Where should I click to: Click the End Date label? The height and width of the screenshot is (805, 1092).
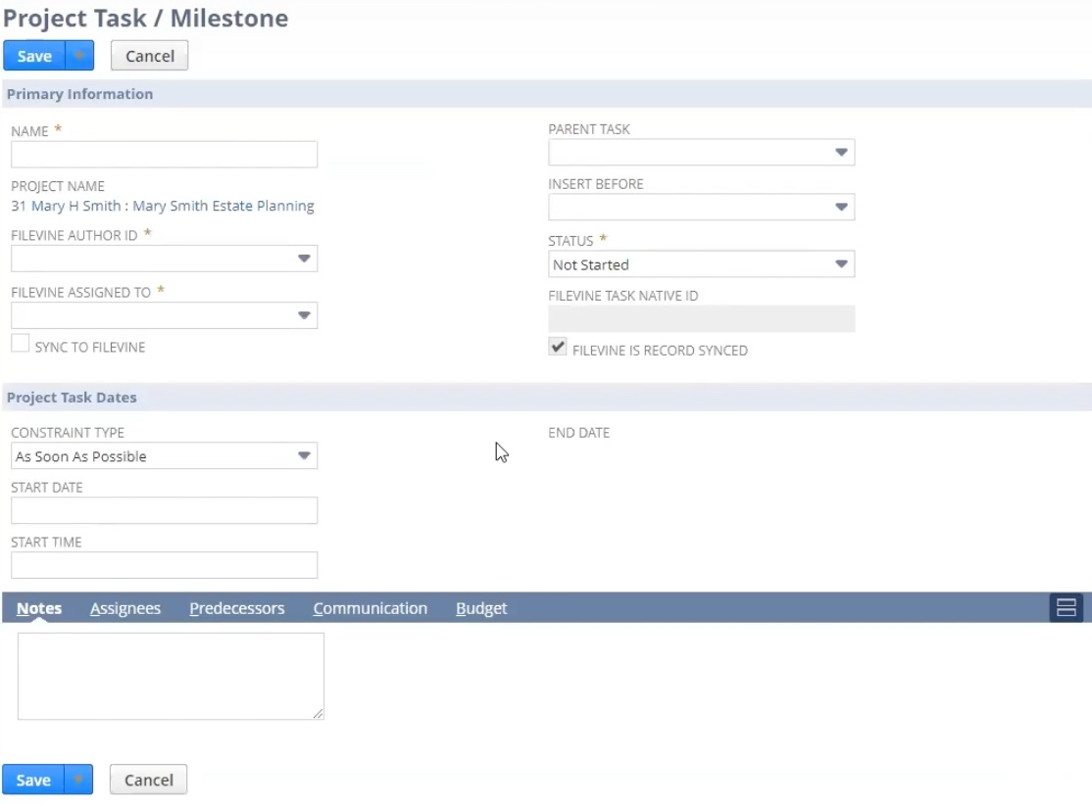[578, 433]
